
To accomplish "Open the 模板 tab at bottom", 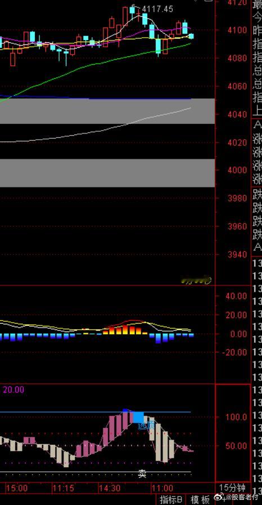I will [x=200, y=499].
